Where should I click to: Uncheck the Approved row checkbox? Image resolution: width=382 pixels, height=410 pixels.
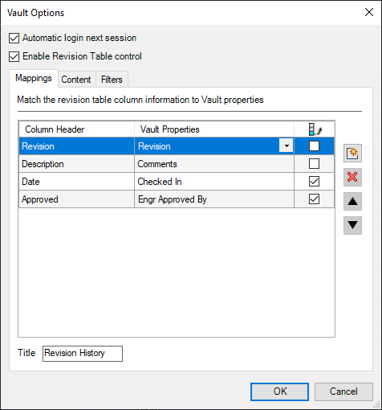[x=314, y=199]
